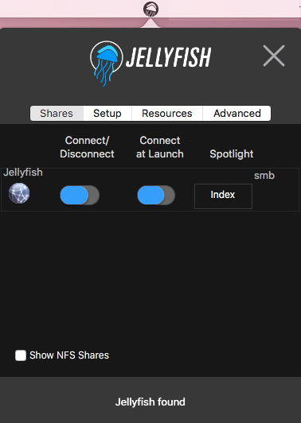The width and height of the screenshot is (301, 423).
Task: Click the Jellyfish share name label
Action: pyautogui.click(x=23, y=172)
